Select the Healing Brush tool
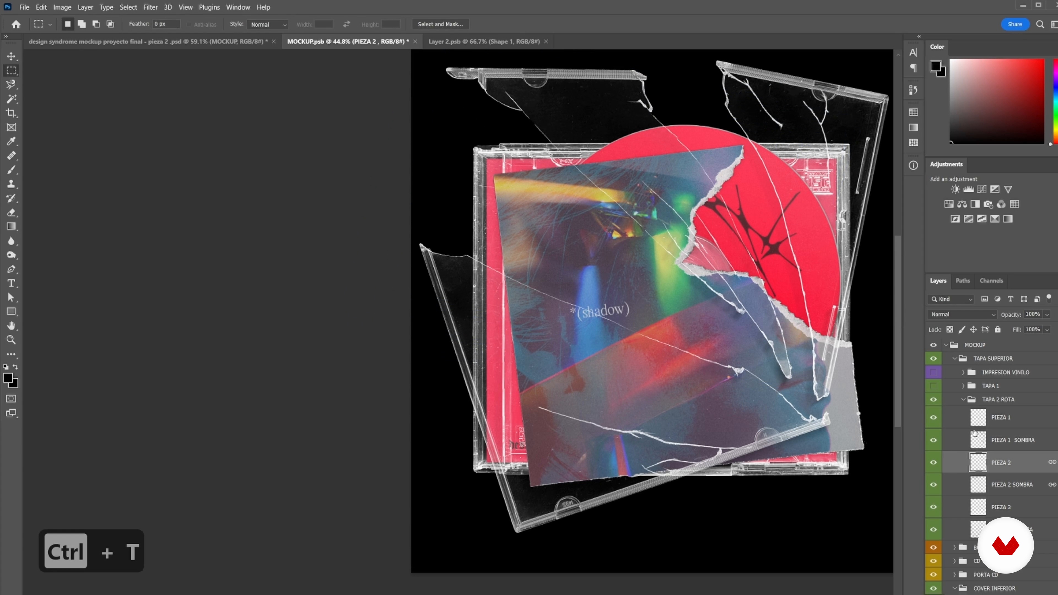Screen dimensions: 1058x595 [11, 156]
